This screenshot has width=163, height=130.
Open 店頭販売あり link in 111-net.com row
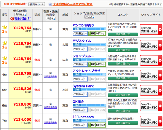(x=50, y=123)
